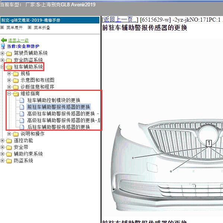Click 当前:安全和防护 heading text
The image size is (223, 223).
(x=23, y=46)
